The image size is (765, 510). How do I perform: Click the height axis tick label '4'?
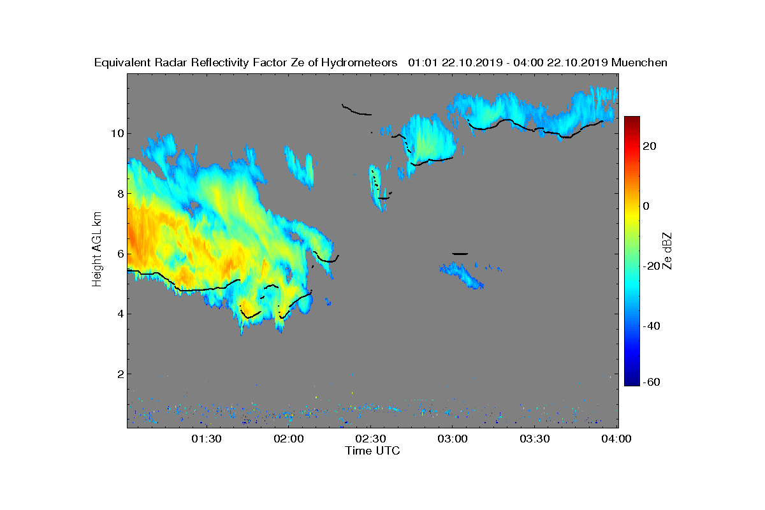coord(120,314)
